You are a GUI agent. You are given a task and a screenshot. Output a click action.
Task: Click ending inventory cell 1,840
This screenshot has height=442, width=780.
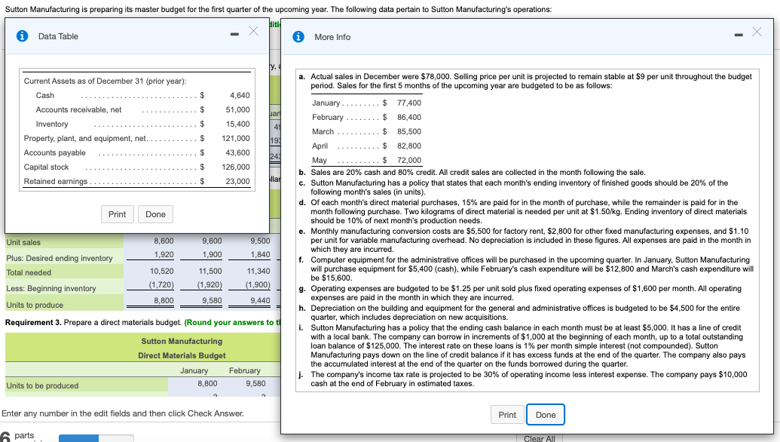[x=260, y=255]
